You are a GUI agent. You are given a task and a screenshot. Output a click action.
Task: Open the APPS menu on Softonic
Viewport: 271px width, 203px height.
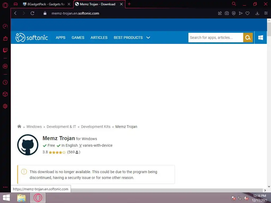coord(61,38)
